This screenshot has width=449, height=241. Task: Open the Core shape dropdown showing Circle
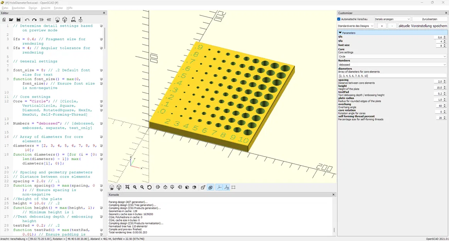click(x=392, y=57)
